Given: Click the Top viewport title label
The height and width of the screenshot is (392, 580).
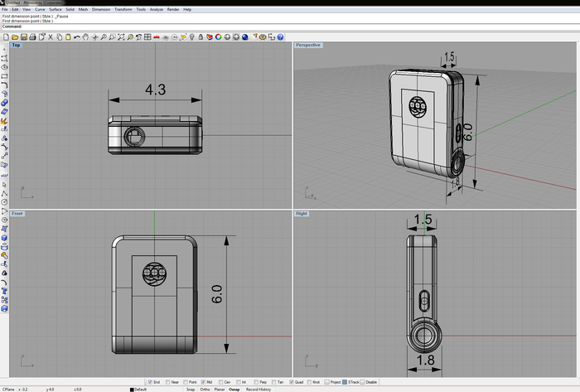Looking at the screenshot, I should 16,45.
